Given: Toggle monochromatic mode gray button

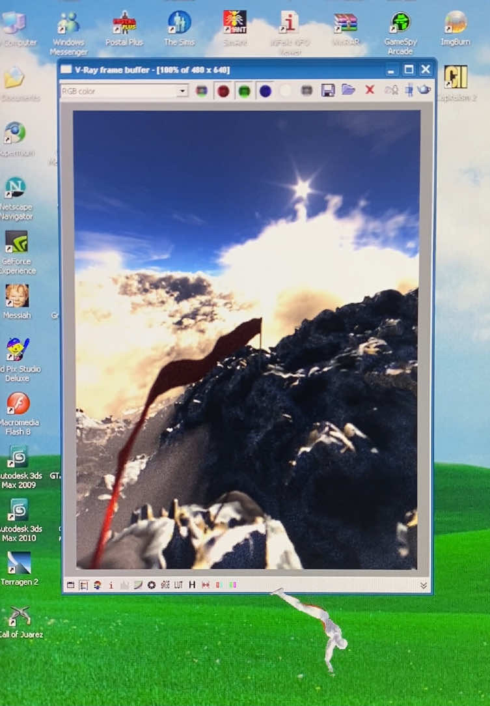Looking at the screenshot, I should click(307, 91).
